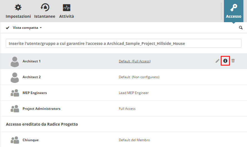The width and height of the screenshot is (247, 147).
Task: Edit Architect 1 access with pencil icon
Action: coord(218,61)
